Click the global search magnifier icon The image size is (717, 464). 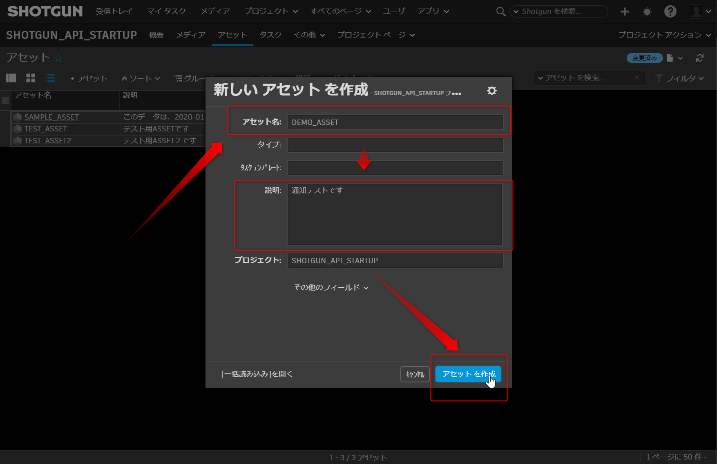point(500,11)
